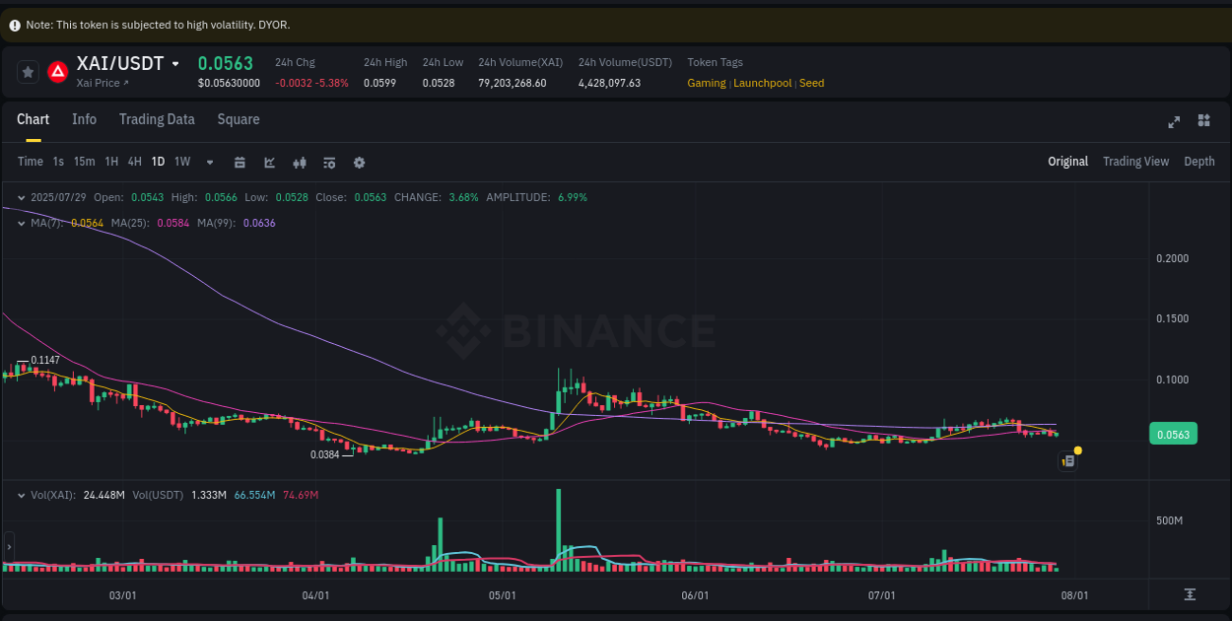Open the XAI/USDT pair selector dropdown
Image resolution: width=1232 pixels, height=621 pixels.
[x=175, y=62]
